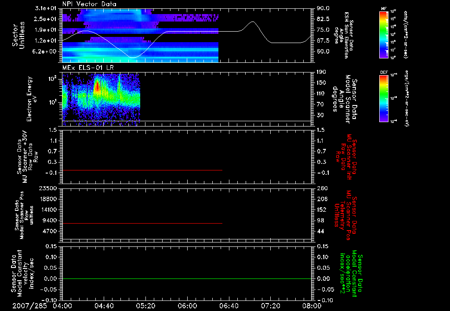
Task: Click the 1.9e+01 sector tick label
Action: point(47,30)
